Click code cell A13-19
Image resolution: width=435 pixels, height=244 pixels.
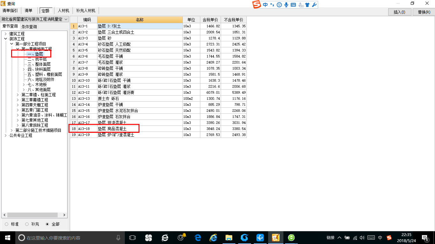87,135
